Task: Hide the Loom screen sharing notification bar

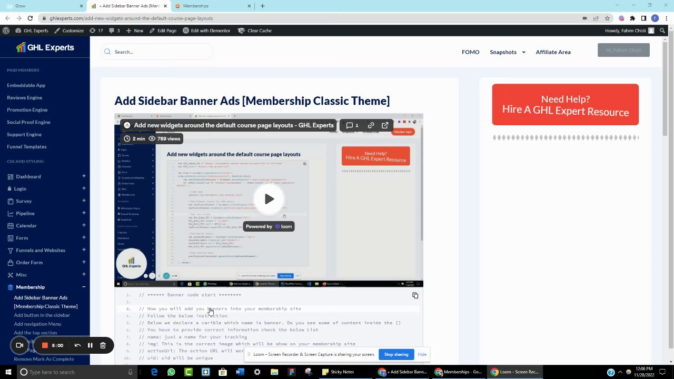Action: 422,354
